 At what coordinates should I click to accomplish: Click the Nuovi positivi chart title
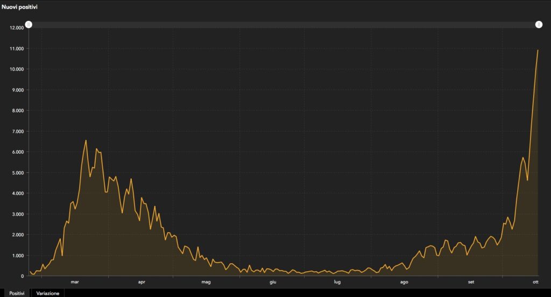[x=19, y=7]
